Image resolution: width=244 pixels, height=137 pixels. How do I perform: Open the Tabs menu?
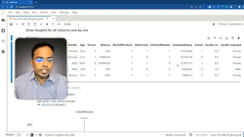(x=53, y=13)
